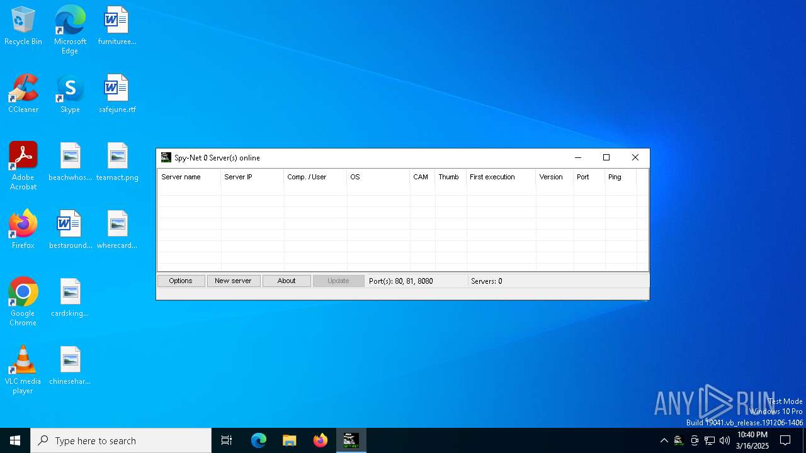Select the teamact.png file icon

coord(117,162)
